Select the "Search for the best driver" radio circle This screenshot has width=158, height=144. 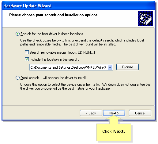pos(17,34)
